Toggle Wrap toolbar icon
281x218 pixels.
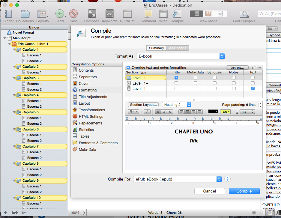point(163,14)
